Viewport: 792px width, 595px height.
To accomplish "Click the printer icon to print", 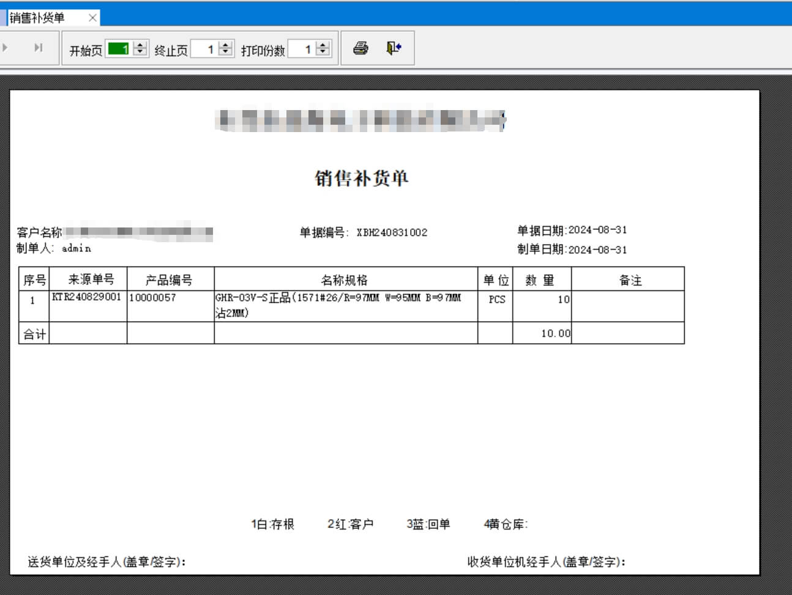I will pos(361,48).
